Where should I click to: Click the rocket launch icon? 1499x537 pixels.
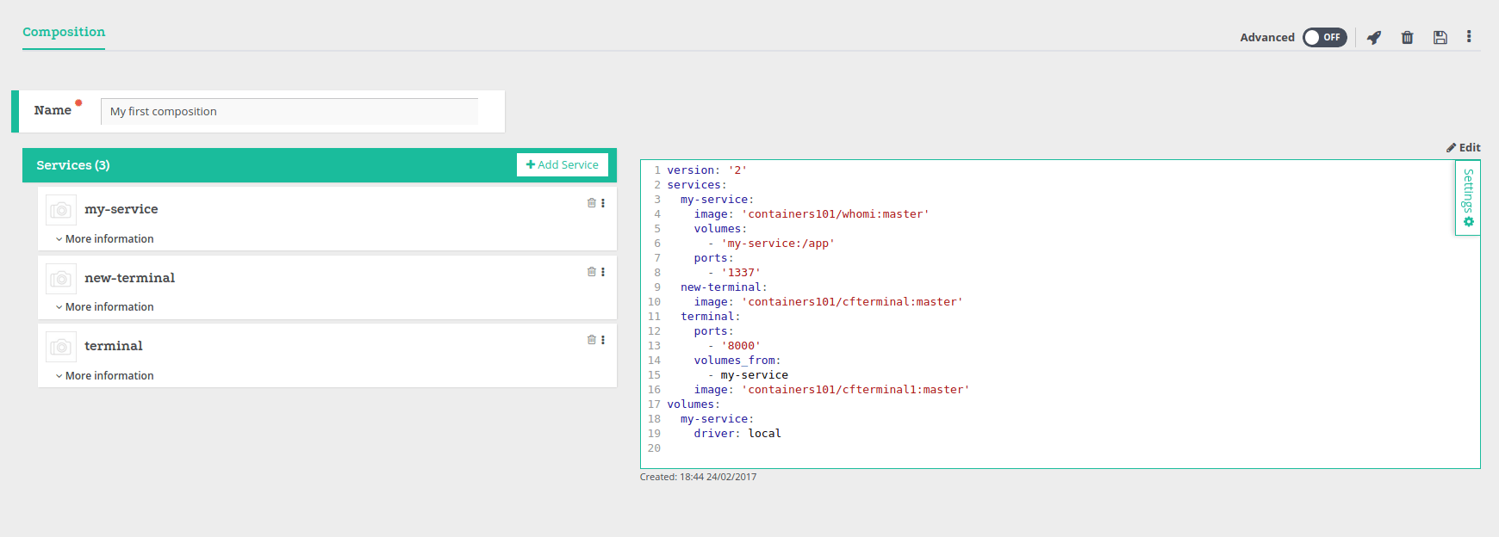pos(1374,37)
